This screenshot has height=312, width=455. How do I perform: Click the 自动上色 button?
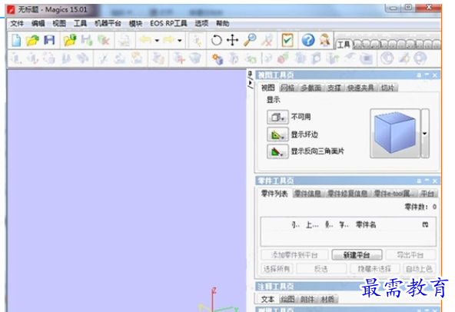[420, 269]
